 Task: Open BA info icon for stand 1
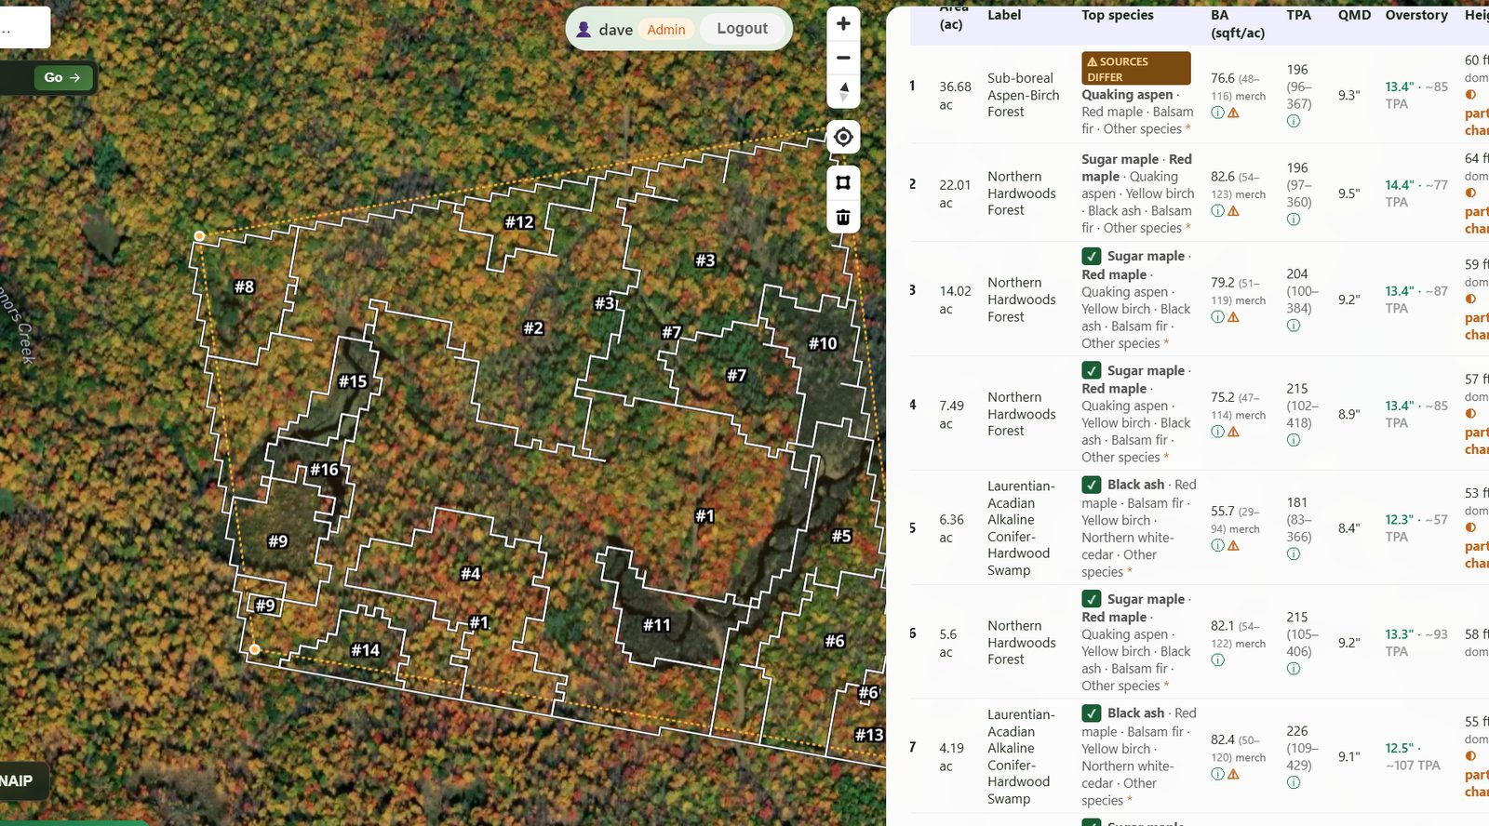[1217, 113]
